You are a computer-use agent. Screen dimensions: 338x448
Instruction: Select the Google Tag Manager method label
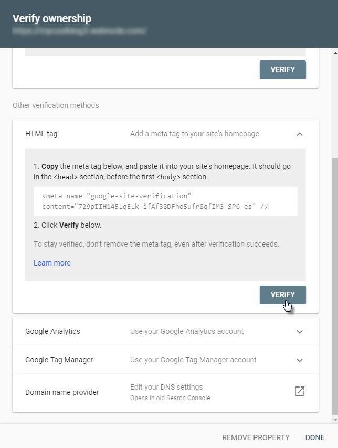pos(59,360)
